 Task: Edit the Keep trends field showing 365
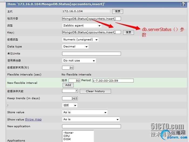70,98
